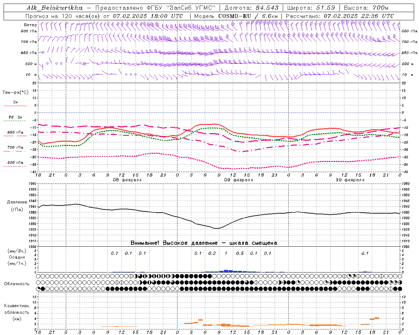This screenshot has height=335, width=419.
Task: Click the date label 09 февраля
Action: coord(238,180)
